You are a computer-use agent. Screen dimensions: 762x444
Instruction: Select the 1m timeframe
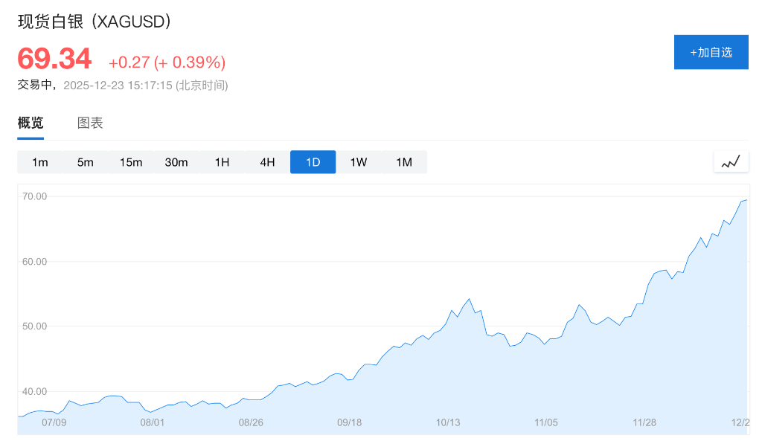40,162
